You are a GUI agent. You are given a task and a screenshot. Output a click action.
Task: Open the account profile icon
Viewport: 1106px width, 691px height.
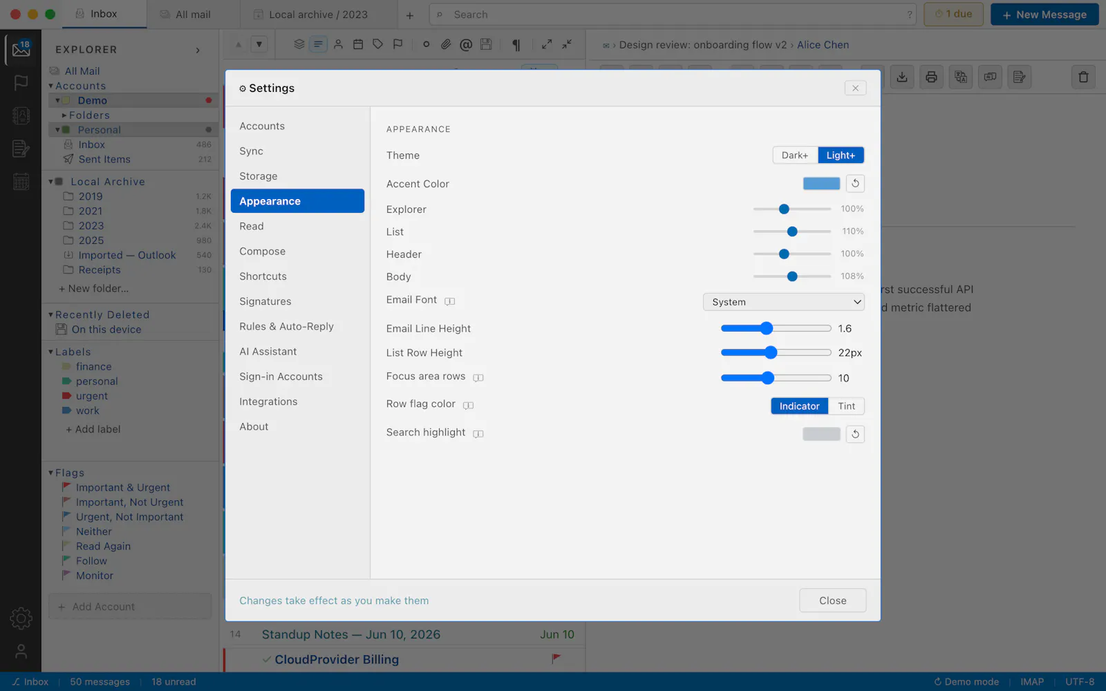tap(21, 651)
